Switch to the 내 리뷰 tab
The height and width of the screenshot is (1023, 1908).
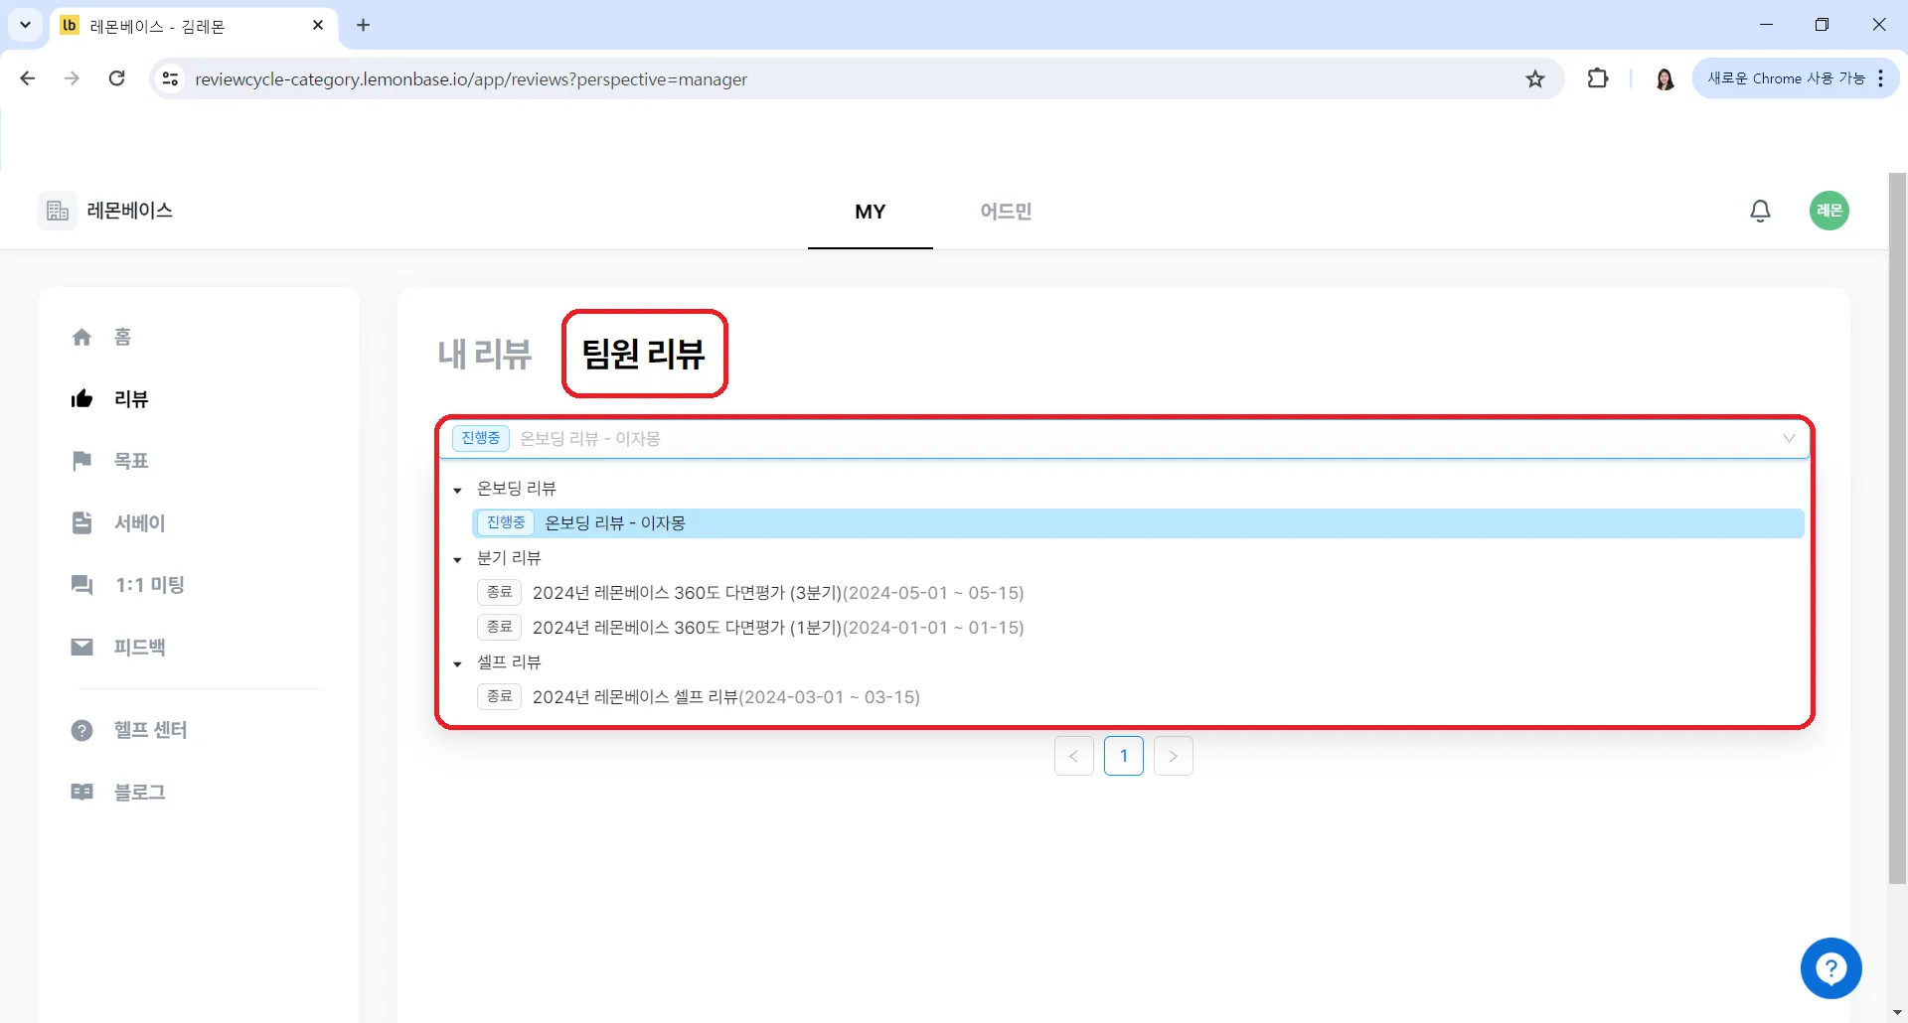click(485, 355)
